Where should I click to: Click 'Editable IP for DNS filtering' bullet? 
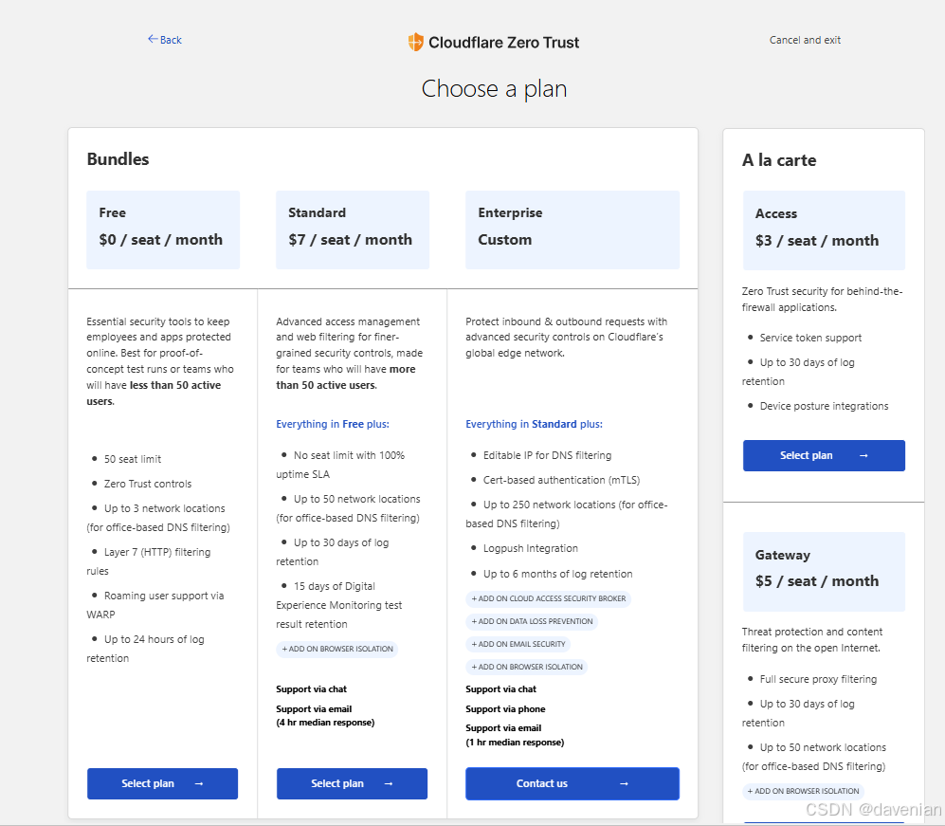pyautogui.click(x=547, y=455)
